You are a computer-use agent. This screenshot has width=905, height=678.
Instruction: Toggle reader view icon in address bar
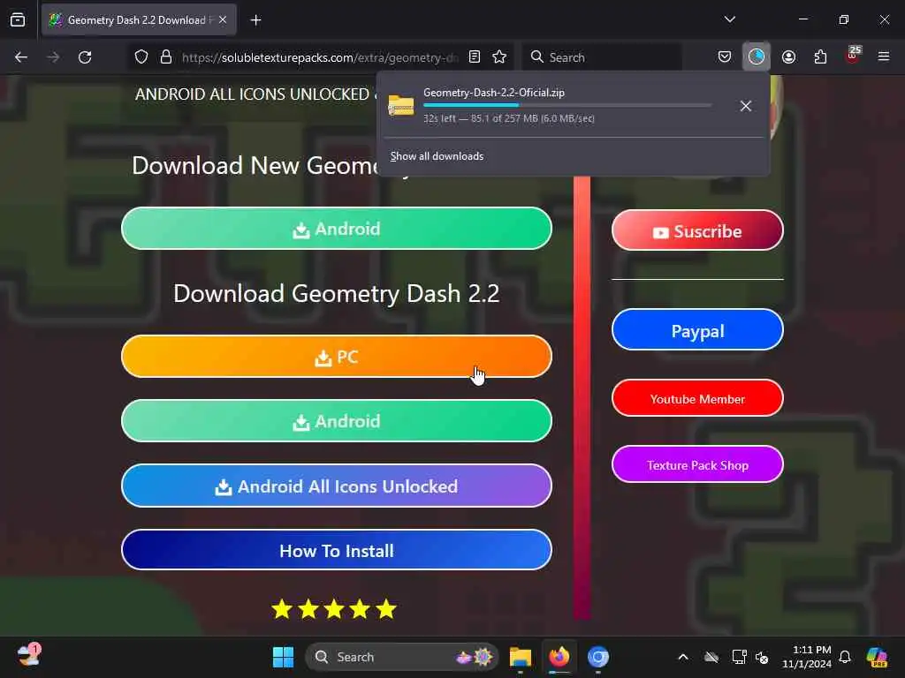(x=475, y=56)
